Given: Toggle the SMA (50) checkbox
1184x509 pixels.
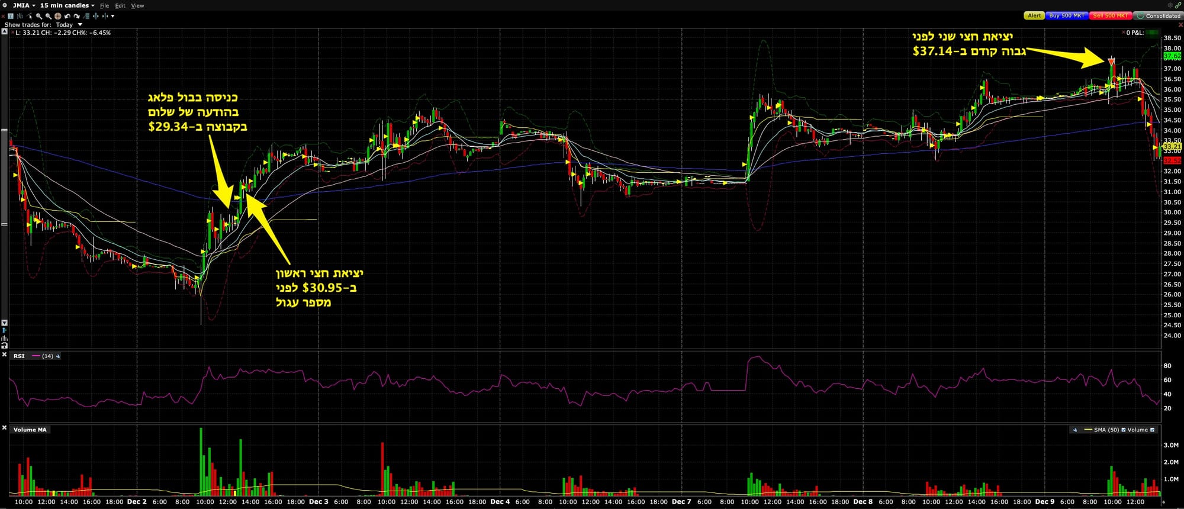Looking at the screenshot, I should [1124, 430].
